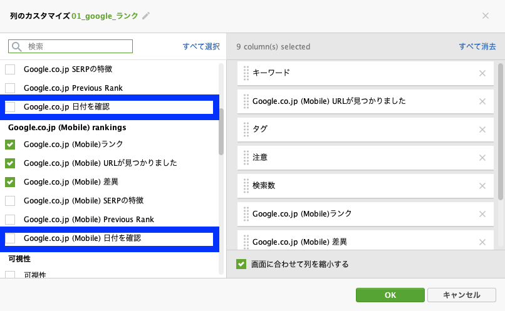Remove Google.co.jp (Mobile) URLが見つかりました selected column
The width and height of the screenshot is (505, 311).
click(x=482, y=101)
